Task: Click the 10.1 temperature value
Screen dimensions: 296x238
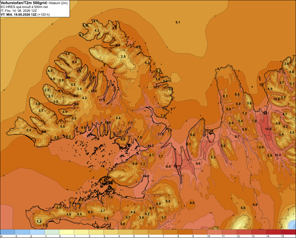Action: click(x=156, y=87)
